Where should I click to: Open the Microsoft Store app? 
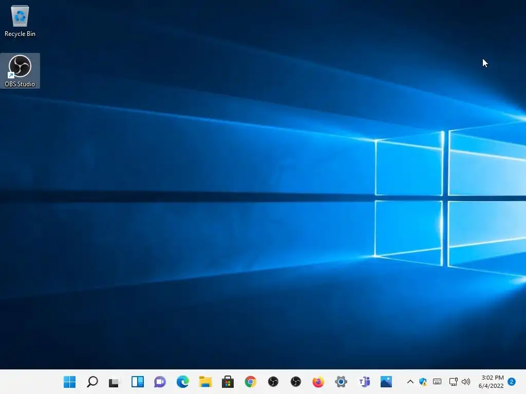click(x=228, y=382)
